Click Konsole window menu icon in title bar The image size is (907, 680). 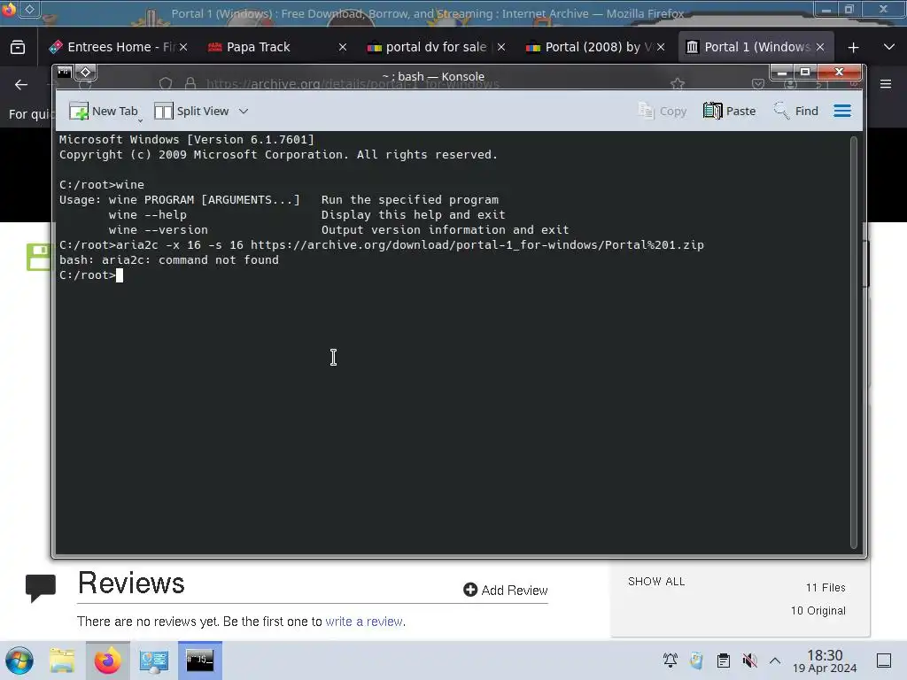[64, 73]
